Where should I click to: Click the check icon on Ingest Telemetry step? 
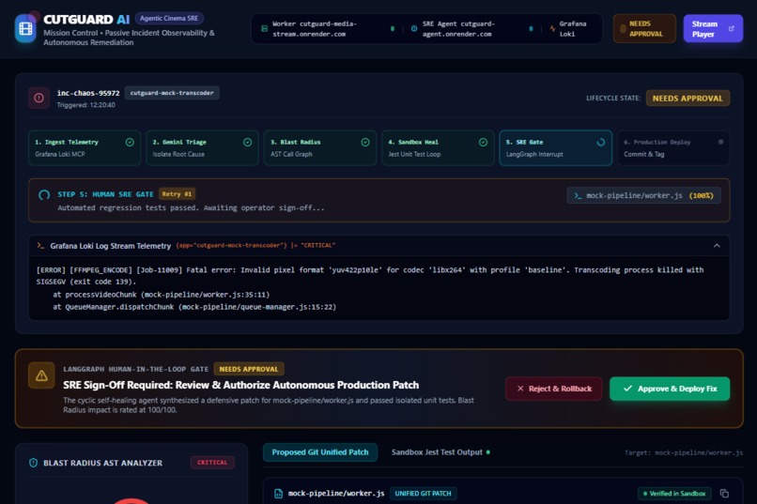tap(130, 143)
